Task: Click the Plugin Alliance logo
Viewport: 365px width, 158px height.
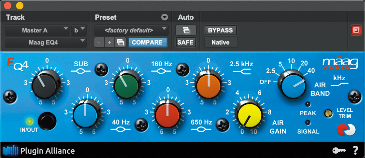Action: 39,151
